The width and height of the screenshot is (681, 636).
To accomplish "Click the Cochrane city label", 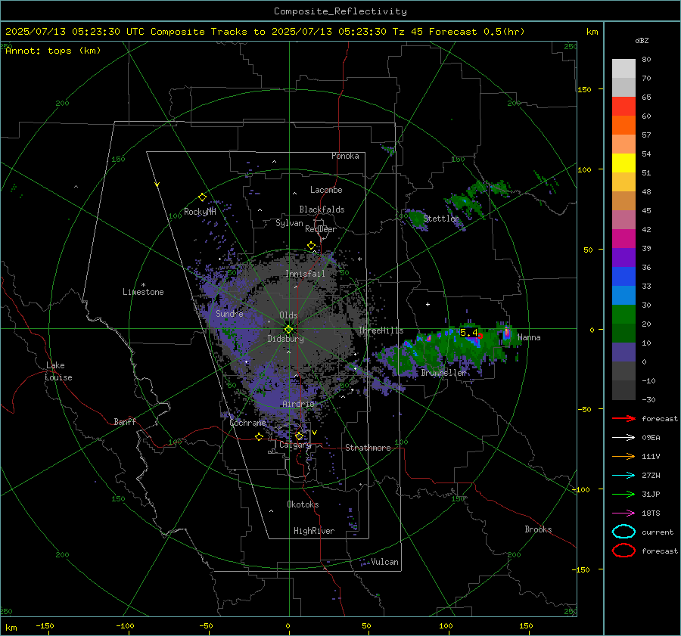I will point(247,423).
